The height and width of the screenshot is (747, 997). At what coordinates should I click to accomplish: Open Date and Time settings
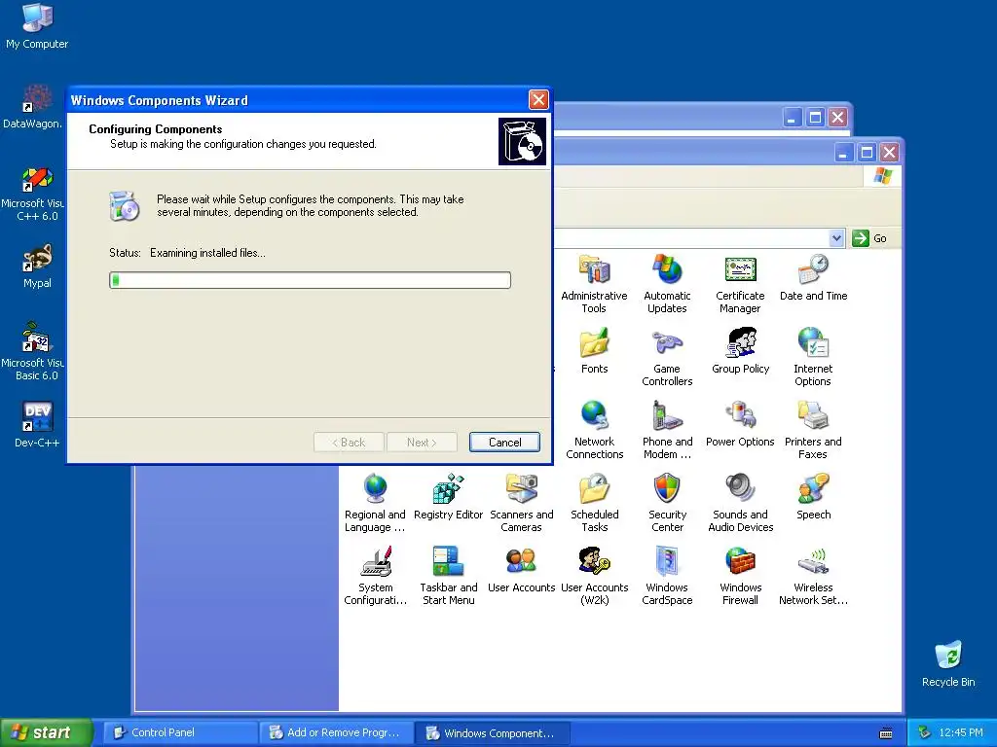[813, 279]
